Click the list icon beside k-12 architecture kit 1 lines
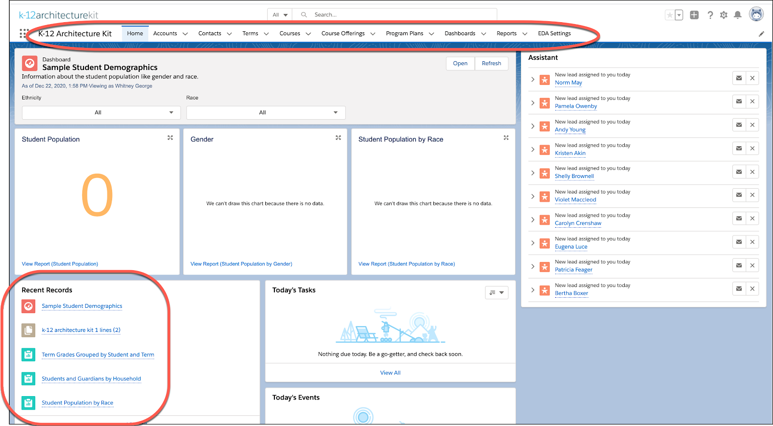The width and height of the screenshot is (773, 426). point(29,330)
